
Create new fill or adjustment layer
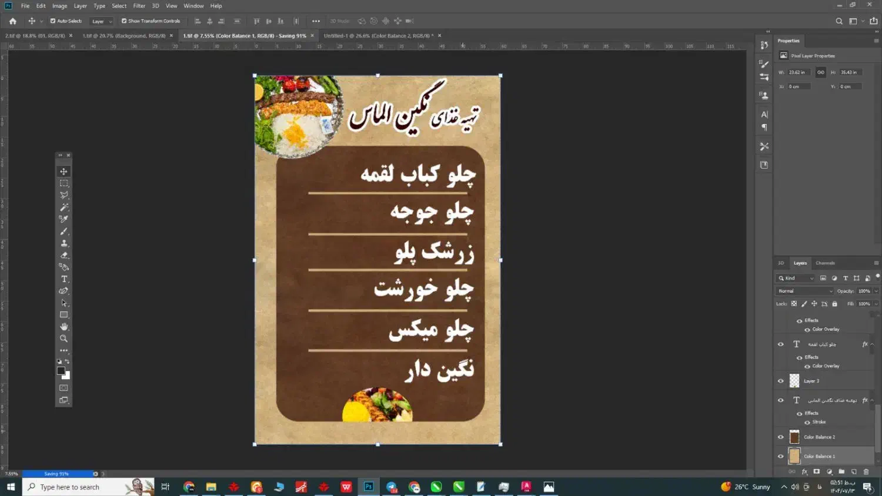point(829,471)
